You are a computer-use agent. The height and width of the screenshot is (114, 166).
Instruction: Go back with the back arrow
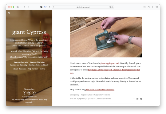tap(25, 7)
